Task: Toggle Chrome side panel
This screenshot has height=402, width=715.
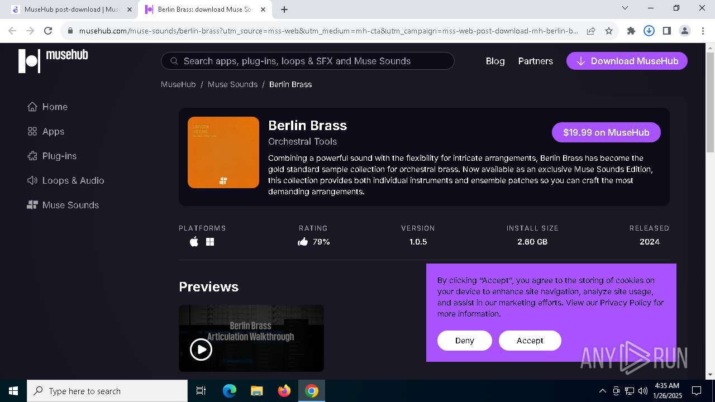Action: (x=667, y=31)
